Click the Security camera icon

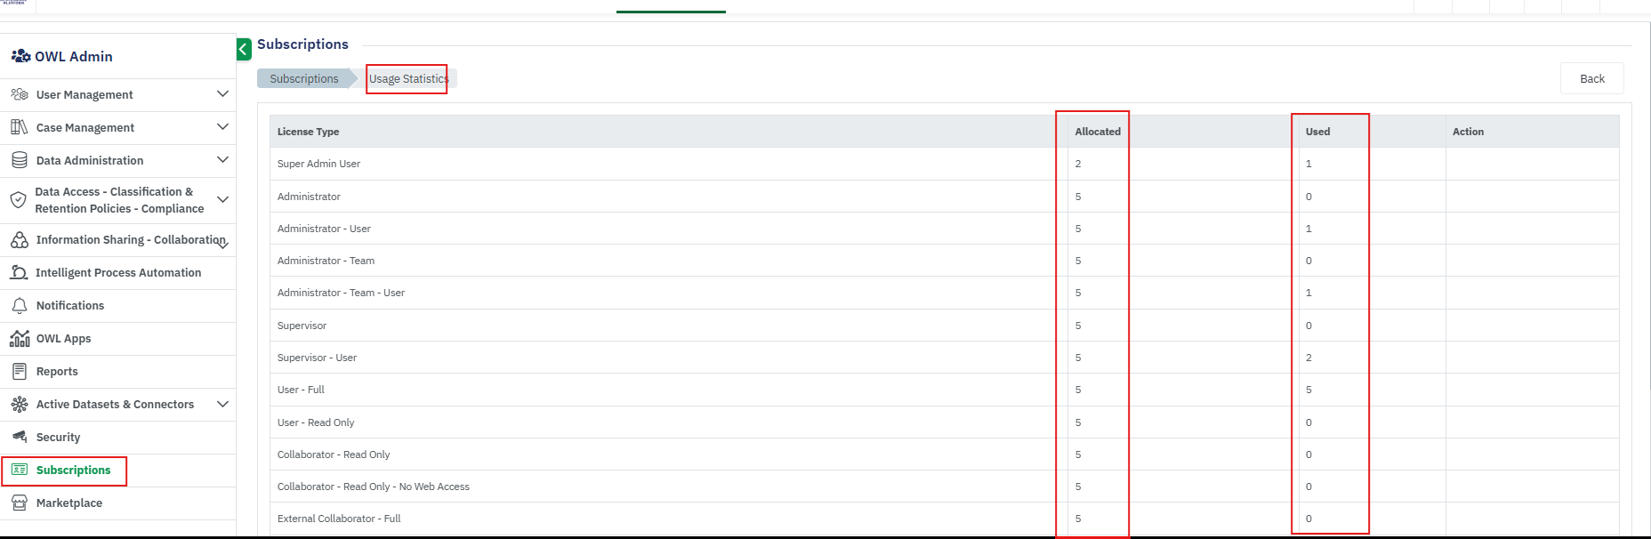tap(20, 437)
